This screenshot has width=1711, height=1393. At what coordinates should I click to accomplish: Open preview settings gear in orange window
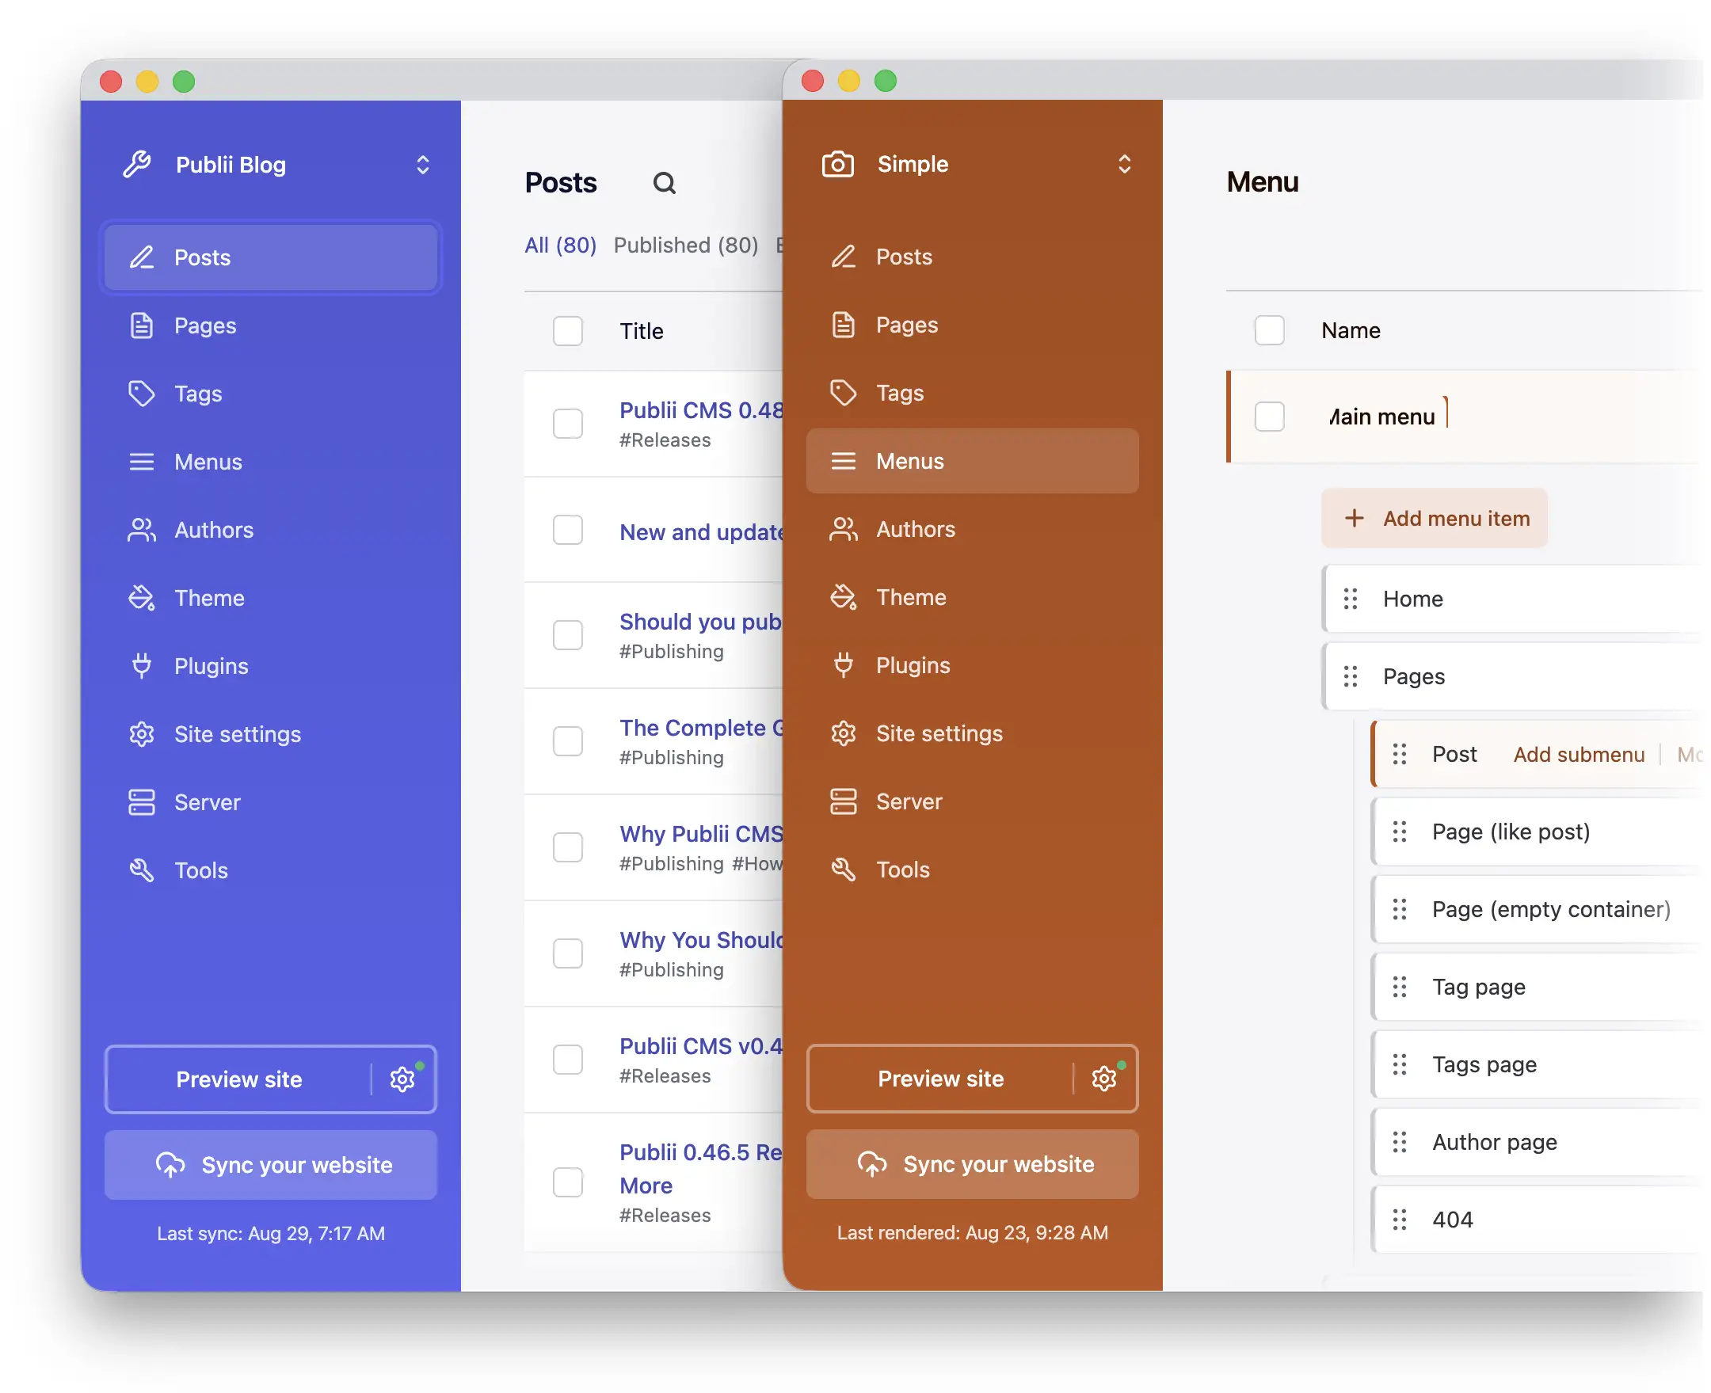tap(1103, 1079)
